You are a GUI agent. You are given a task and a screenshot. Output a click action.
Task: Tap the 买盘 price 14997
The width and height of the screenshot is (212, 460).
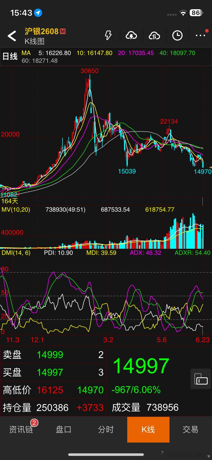pyautogui.click(x=50, y=372)
